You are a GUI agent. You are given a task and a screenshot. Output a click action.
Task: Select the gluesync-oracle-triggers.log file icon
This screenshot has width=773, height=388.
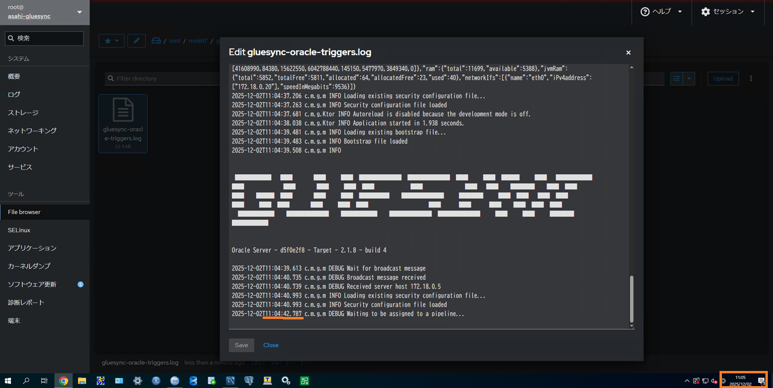123,110
